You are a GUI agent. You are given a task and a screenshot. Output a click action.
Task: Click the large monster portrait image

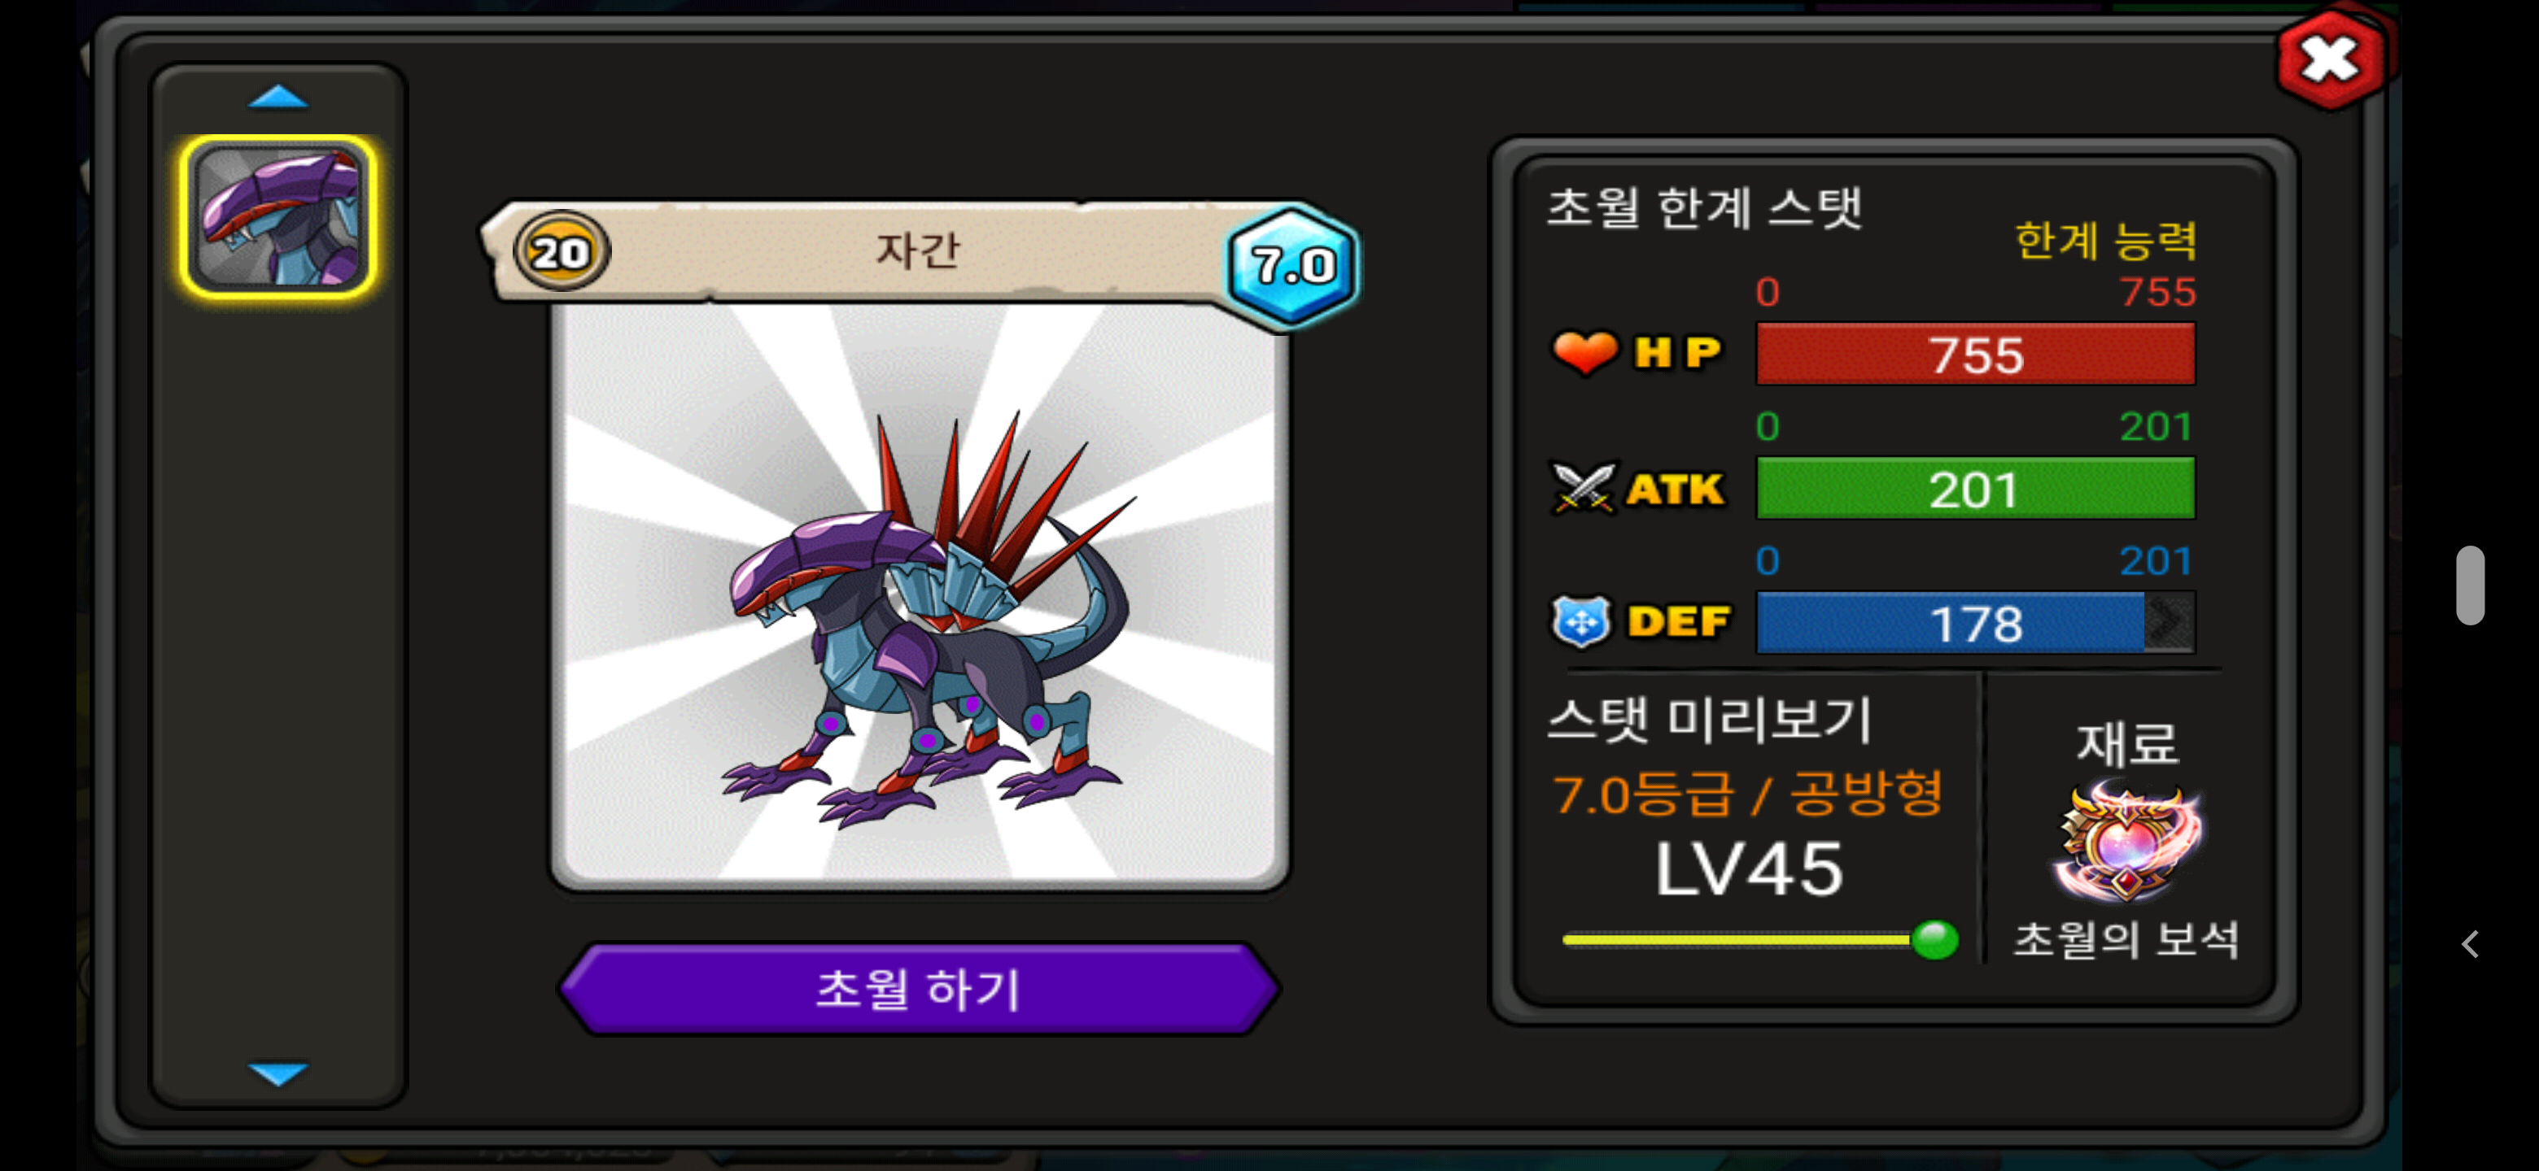[x=919, y=595]
